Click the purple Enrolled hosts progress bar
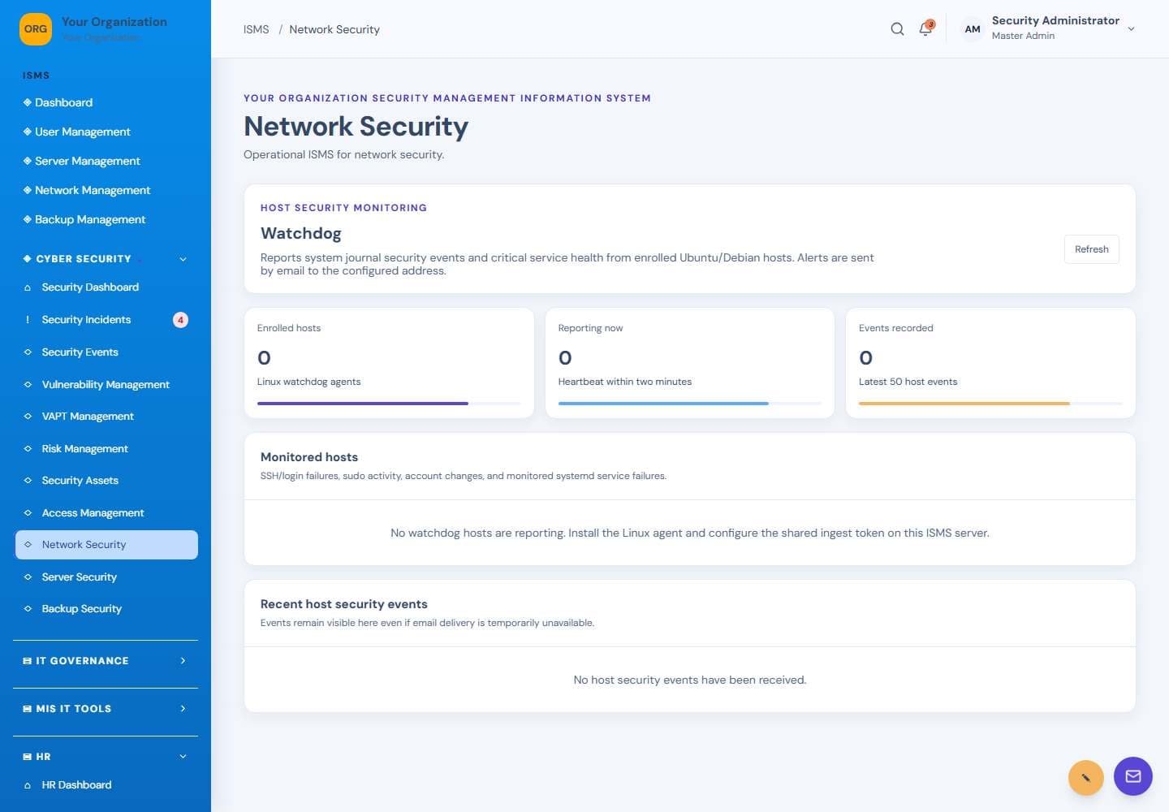Image resolution: width=1169 pixels, height=812 pixels. click(363, 404)
